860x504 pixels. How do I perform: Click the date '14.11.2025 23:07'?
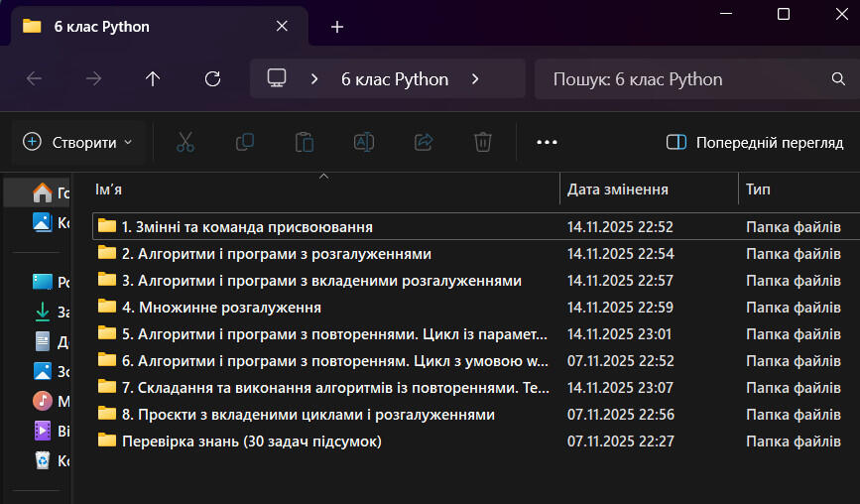[620, 387]
